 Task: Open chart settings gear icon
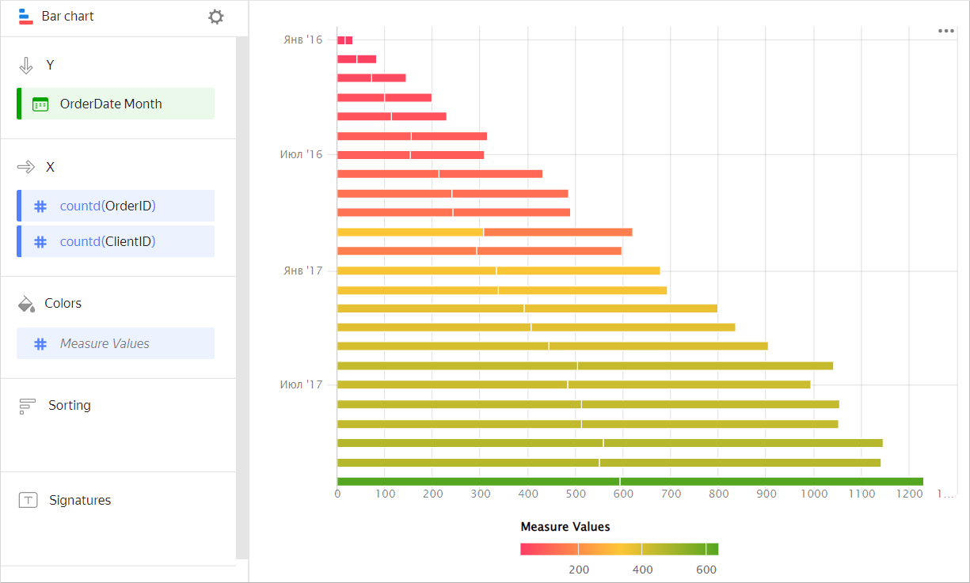click(215, 17)
